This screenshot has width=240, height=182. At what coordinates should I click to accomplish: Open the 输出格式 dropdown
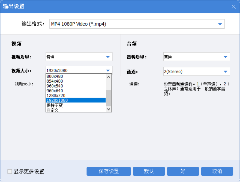coord(137,24)
